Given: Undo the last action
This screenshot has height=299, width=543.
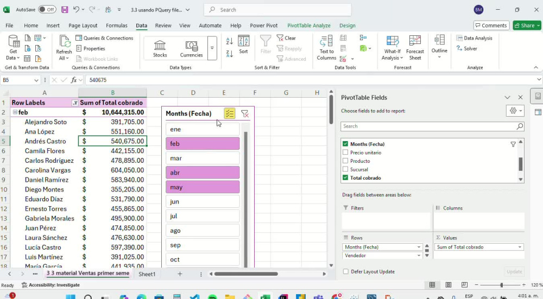Looking at the screenshot, I should 76,10.
